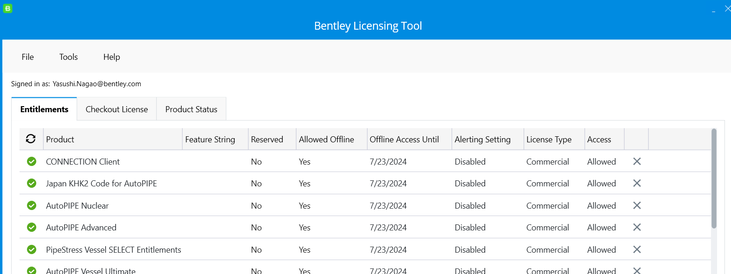Click green status check for AutoPIPE Advanced
This screenshot has width=731, height=274.
(32, 227)
